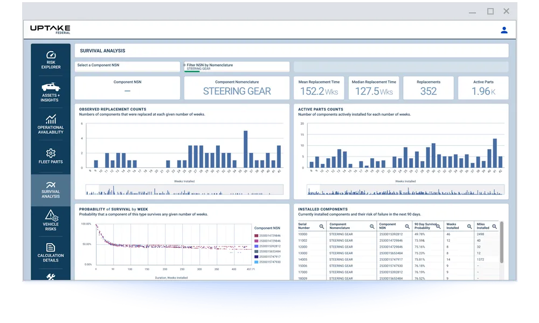Click the Active Parts Counts heading
The width and height of the screenshot is (539, 323).
coord(320,109)
